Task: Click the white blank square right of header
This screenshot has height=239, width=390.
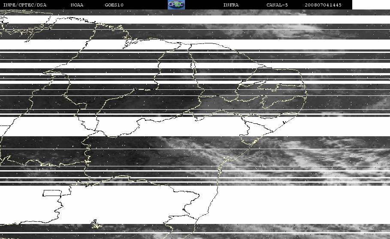Action: pyautogui.click(x=371, y=5)
